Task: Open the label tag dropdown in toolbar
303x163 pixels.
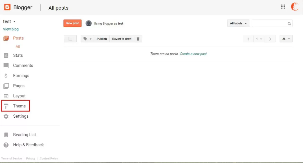Action: pyautogui.click(x=87, y=39)
